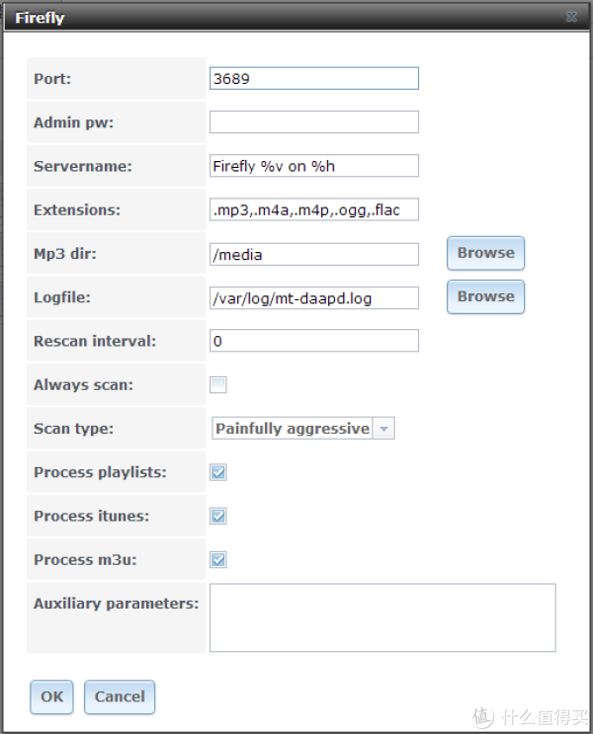Enable the Always scan checkbox
This screenshot has height=734, width=593.
218,385
